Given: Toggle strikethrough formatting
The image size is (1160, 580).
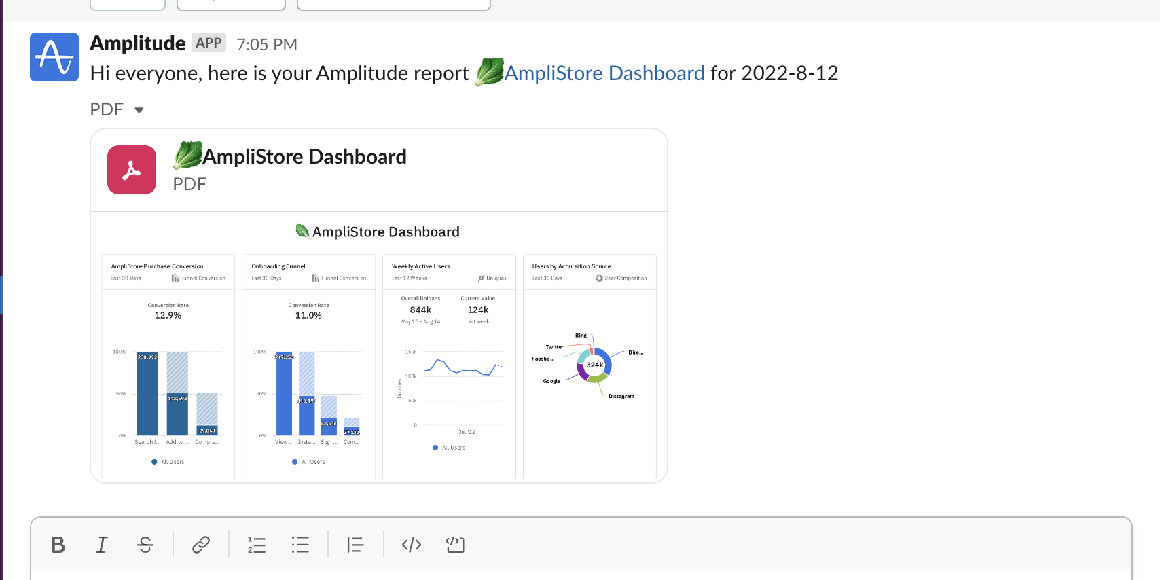Looking at the screenshot, I should click(x=145, y=545).
